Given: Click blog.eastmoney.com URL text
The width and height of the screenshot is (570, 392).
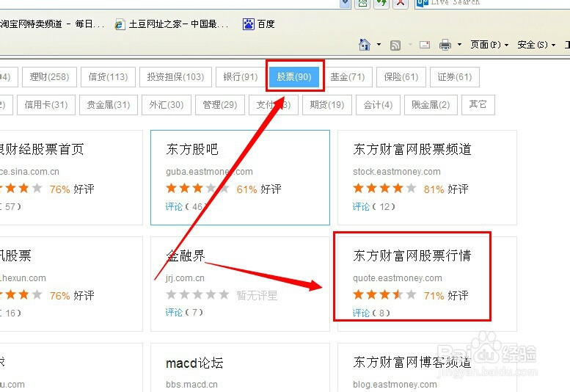Looking at the screenshot, I should tap(395, 385).
